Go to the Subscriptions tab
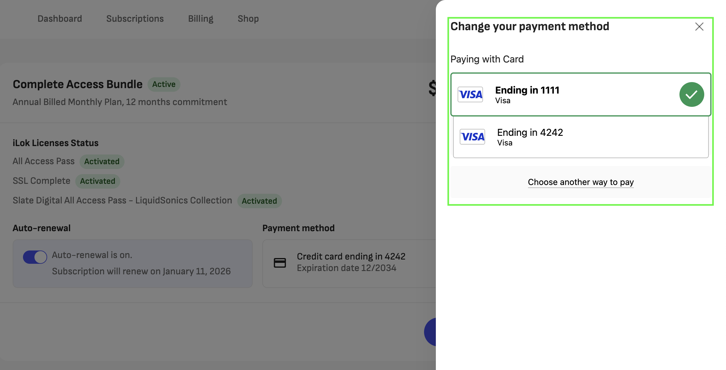Screen dimensions: 726x370 point(135,19)
